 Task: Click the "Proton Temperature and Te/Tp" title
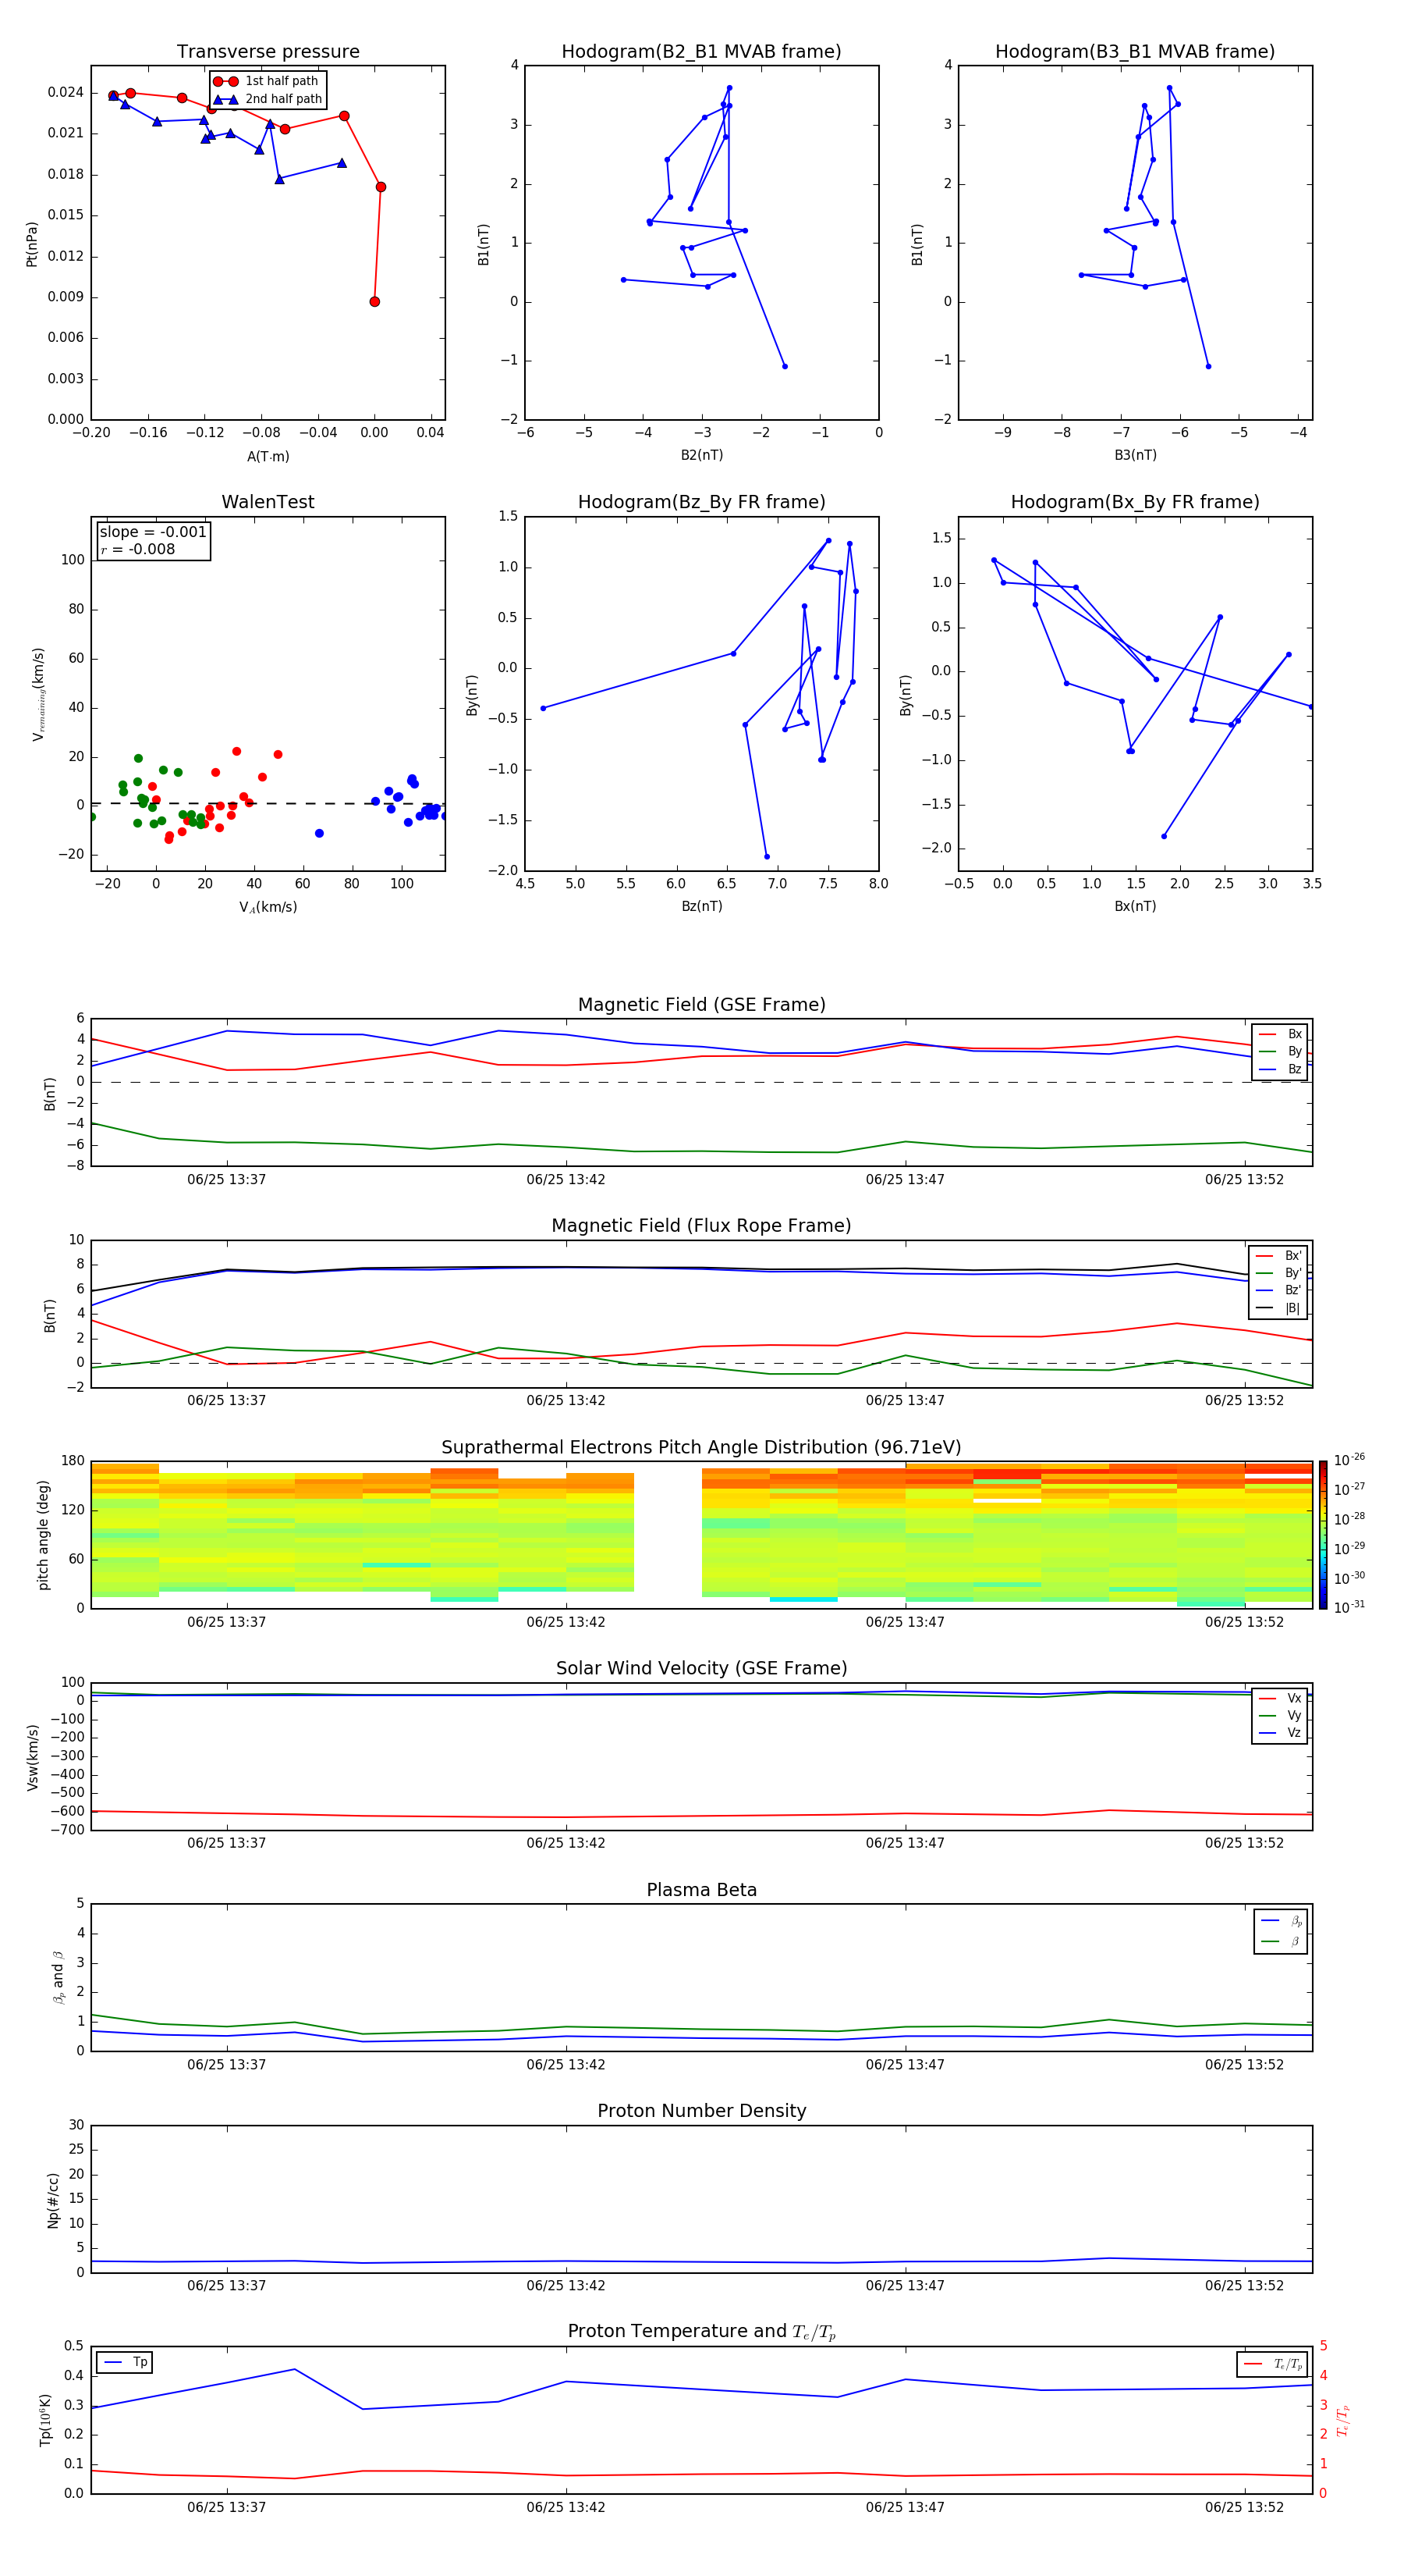pos(701,2331)
